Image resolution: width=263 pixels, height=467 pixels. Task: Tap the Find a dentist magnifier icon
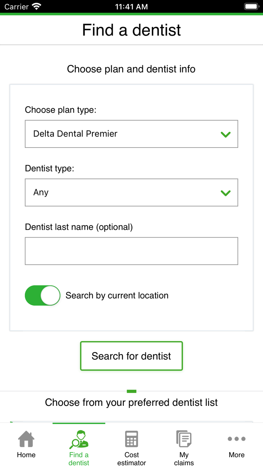(x=79, y=438)
